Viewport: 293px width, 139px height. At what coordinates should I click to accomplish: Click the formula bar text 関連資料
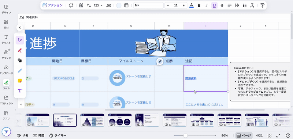point(32,17)
